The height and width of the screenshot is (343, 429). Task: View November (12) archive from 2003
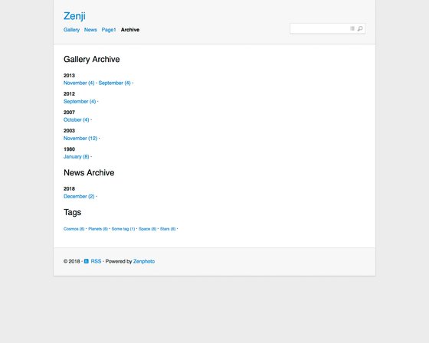click(80, 138)
